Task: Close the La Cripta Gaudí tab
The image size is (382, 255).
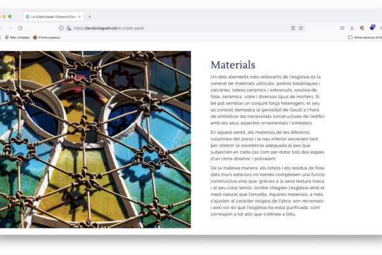Action: (80, 17)
